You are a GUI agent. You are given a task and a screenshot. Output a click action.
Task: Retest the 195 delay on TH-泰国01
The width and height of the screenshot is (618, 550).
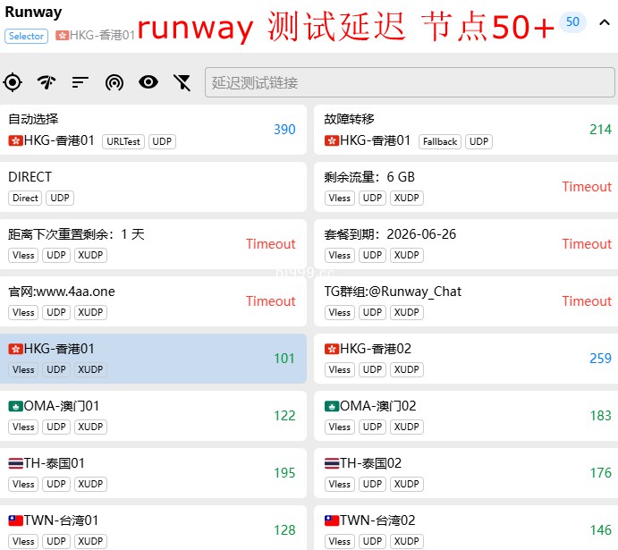click(284, 472)
